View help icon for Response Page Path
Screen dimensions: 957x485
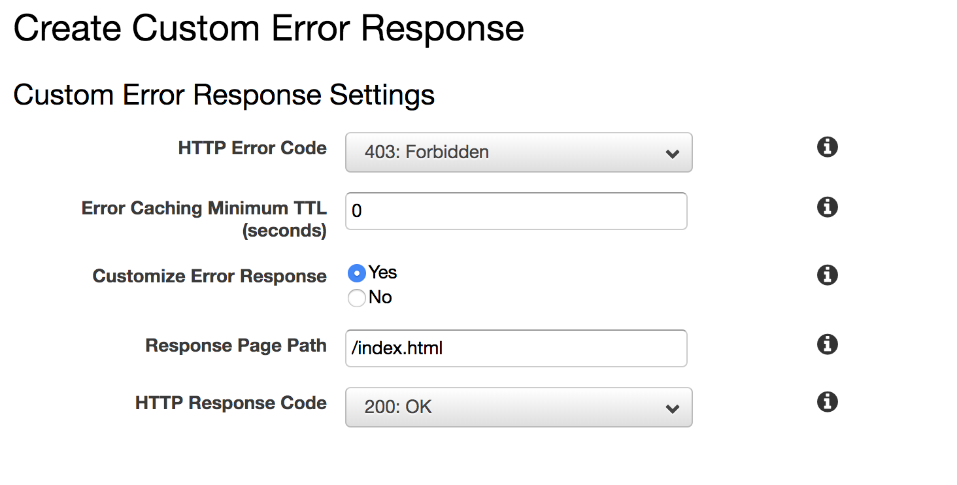(828, 344)
